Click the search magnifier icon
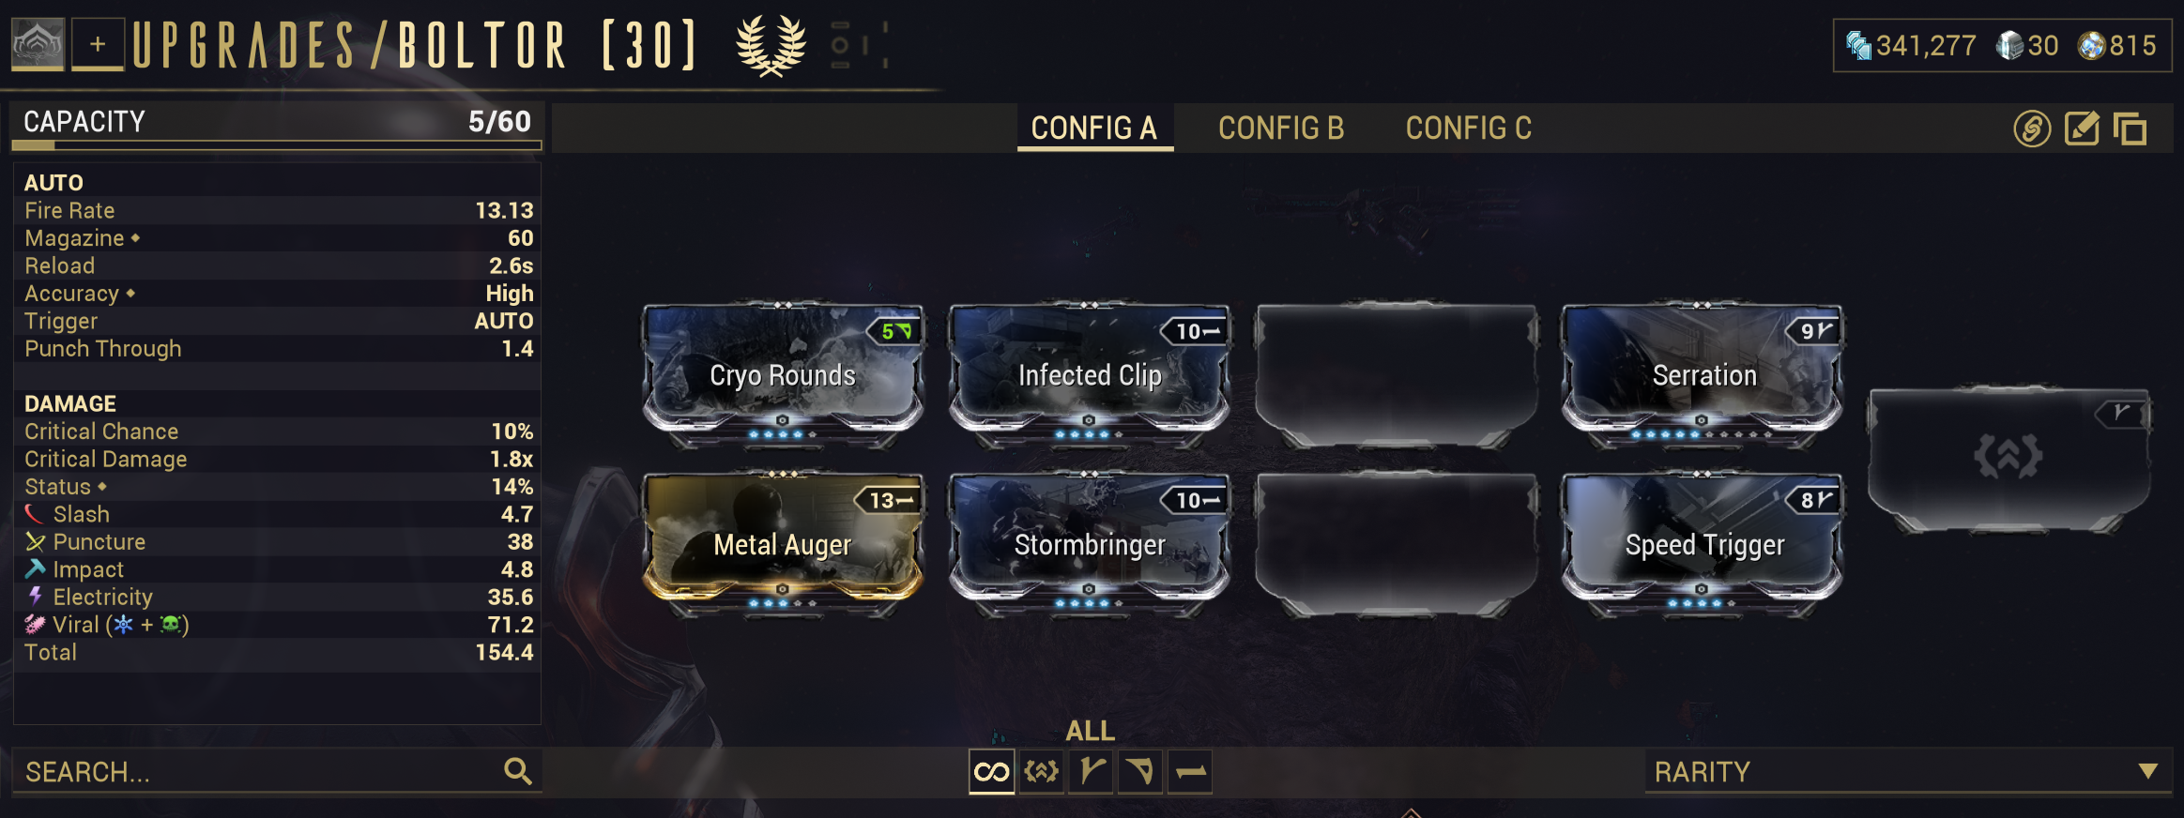Image resolution: width=2184 pixels, height=818 pixels. coord(518,771)
